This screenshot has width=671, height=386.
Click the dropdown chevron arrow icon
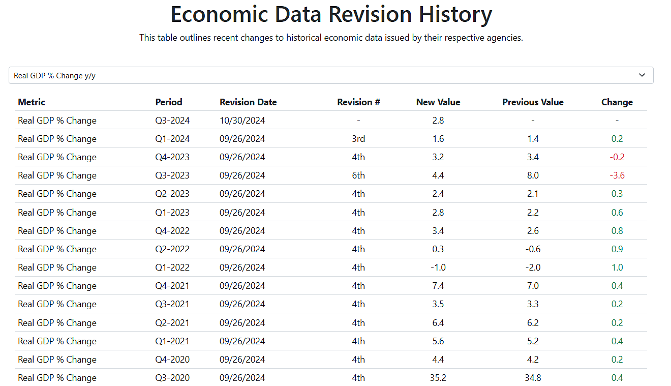pos(642,75)
